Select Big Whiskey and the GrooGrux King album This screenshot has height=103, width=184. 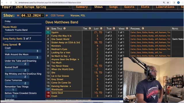tap(23, 74)
